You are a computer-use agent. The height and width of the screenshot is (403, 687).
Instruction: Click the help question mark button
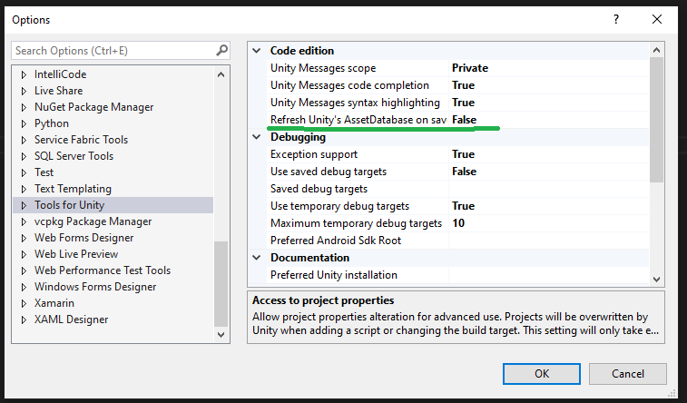click(x=617, y=19)
